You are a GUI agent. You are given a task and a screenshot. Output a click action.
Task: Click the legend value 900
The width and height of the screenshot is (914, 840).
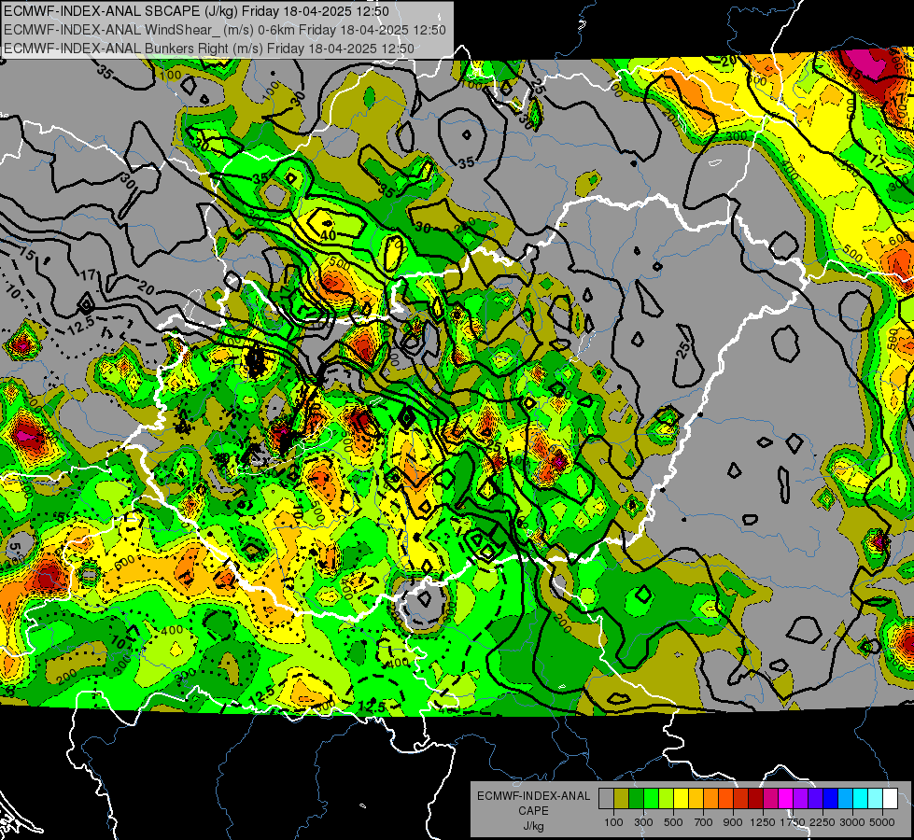(733, 822)
